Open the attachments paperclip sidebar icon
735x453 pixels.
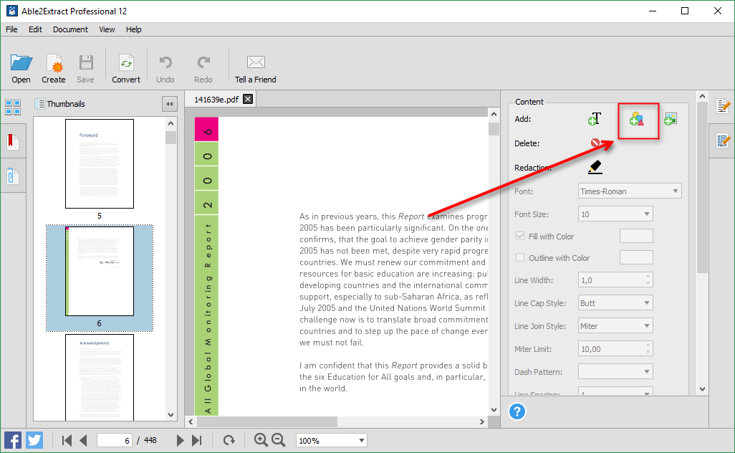(13, 176)
